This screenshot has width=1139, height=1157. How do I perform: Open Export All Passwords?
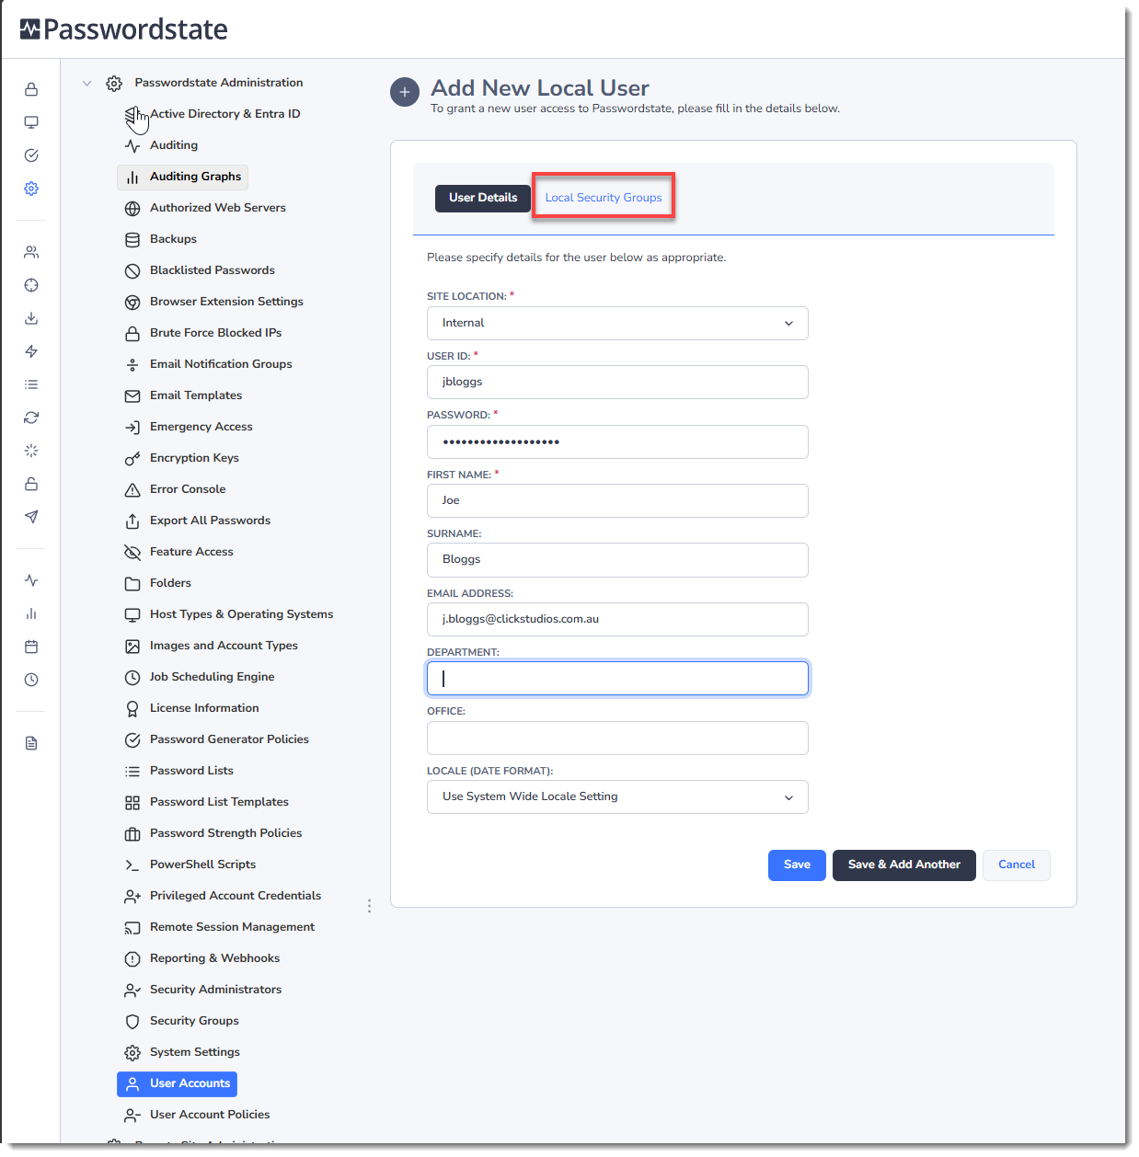pyautogui.click(x=210, y=521)
